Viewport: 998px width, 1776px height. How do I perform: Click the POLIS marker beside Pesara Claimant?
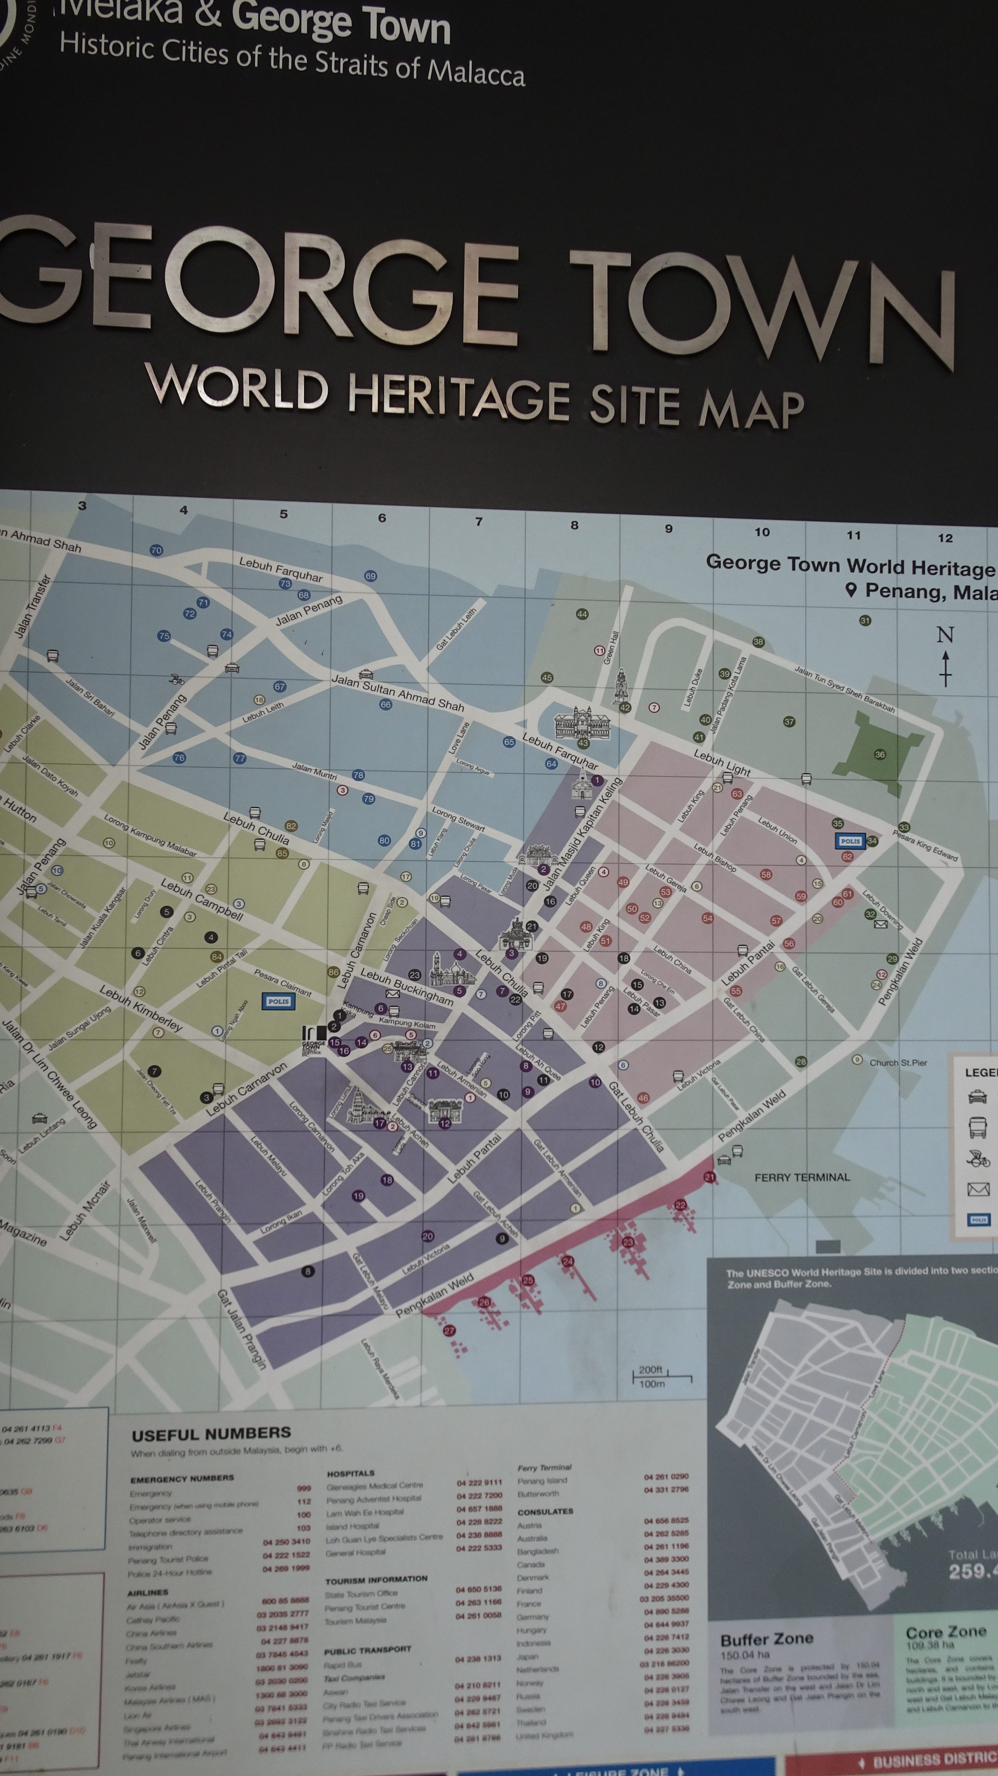(279, 1001)
